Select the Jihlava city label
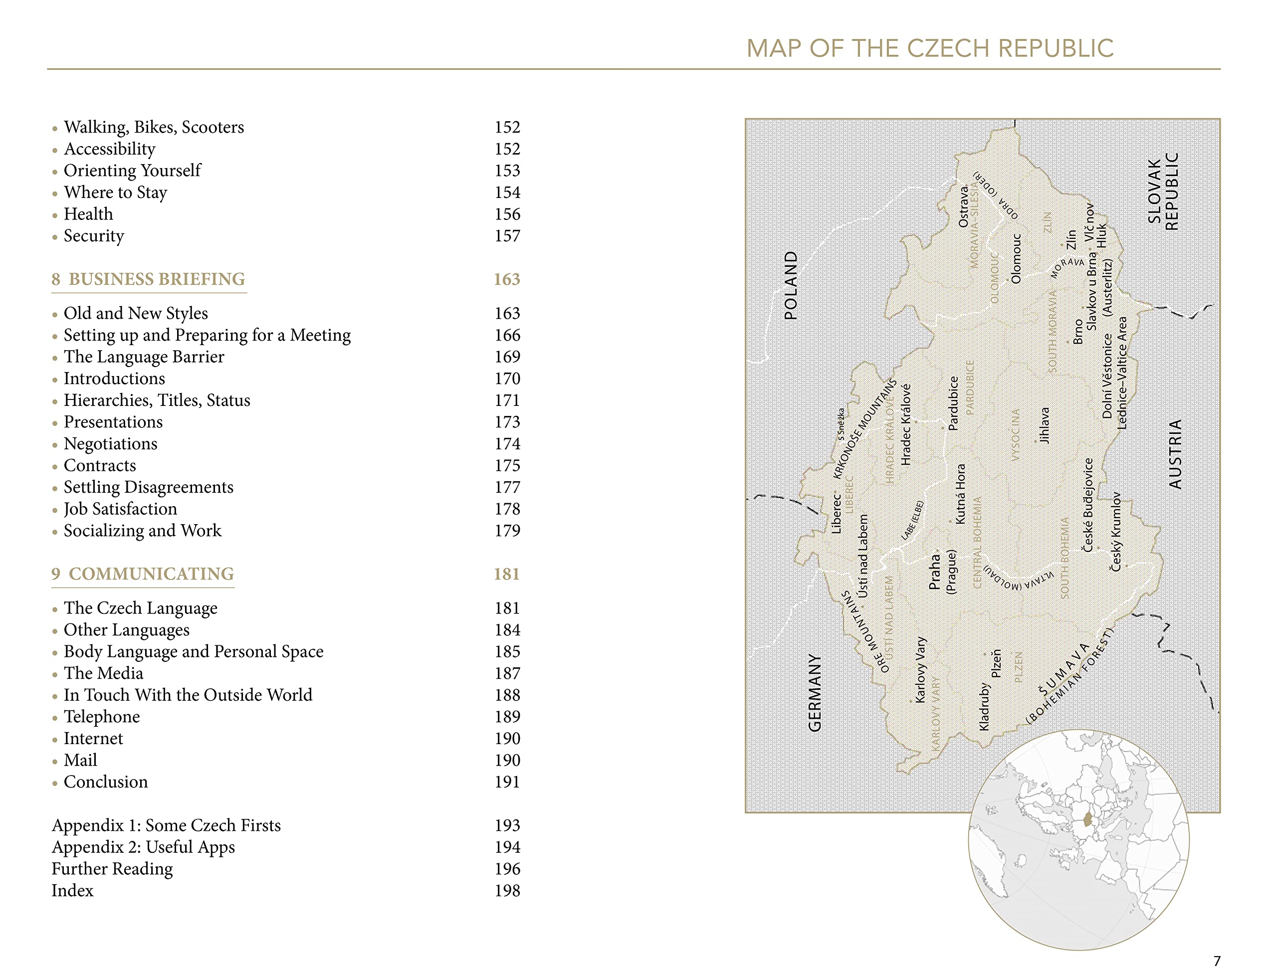Image resolution: width=1277 pixels, height=979 pixels. coord(1044,425)
